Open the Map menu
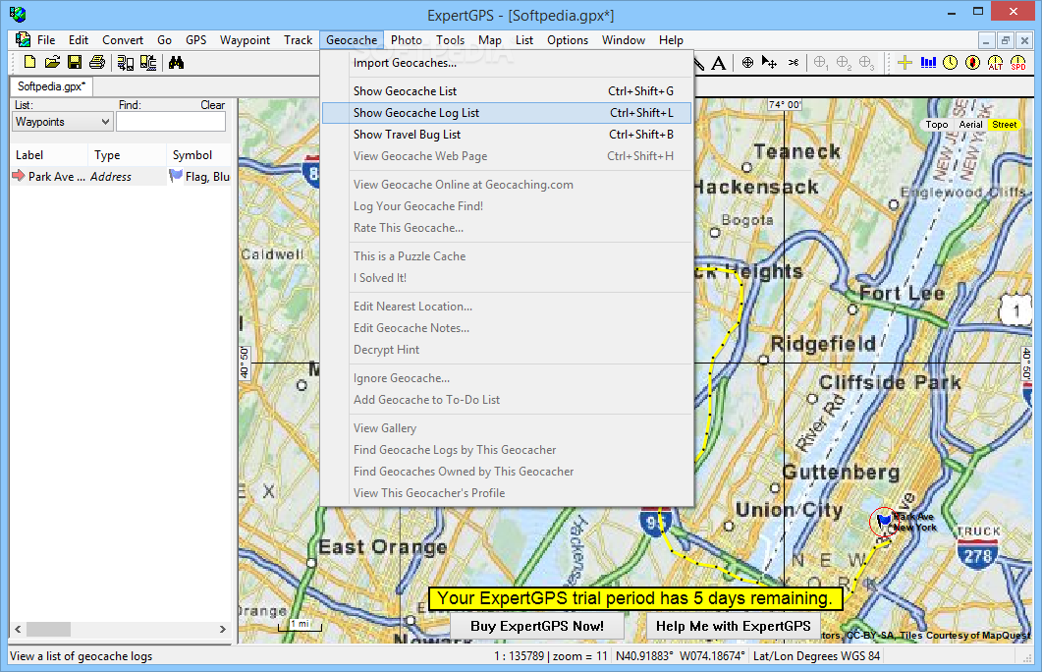The image size is (1042, 672). [x=490, y=40]
